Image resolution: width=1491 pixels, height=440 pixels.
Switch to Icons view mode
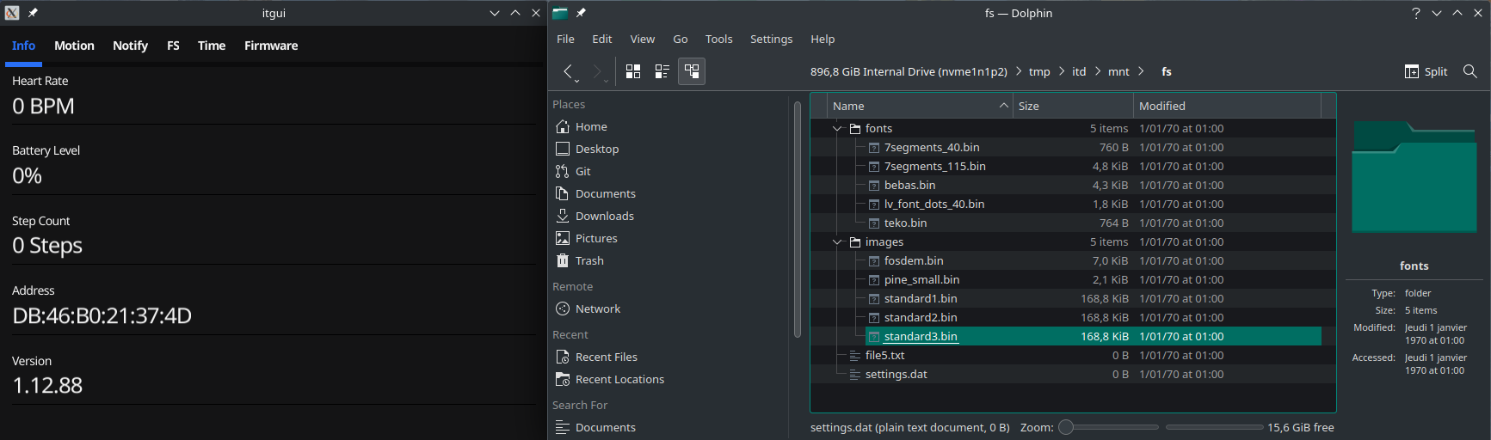[x=633, y=71]
